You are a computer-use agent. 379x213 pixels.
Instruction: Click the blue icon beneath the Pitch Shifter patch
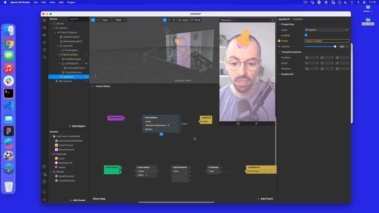(161, 134)
